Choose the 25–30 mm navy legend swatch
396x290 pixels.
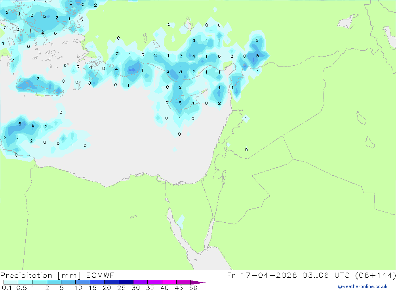point(126,282)
